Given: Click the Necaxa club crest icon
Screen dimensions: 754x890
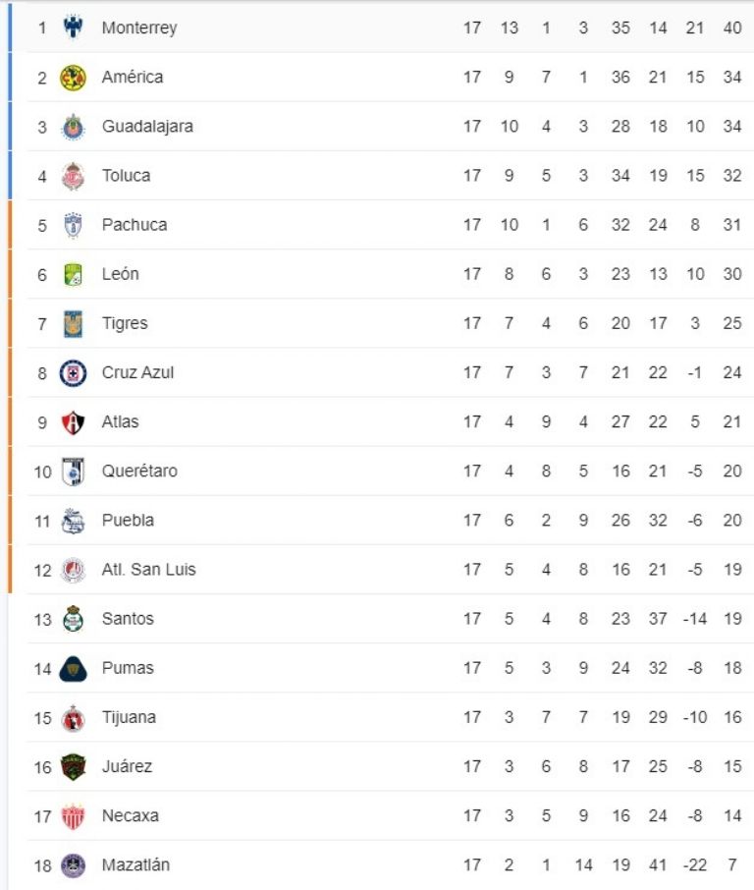Looking at the screenshot, I should click(73, 815).
